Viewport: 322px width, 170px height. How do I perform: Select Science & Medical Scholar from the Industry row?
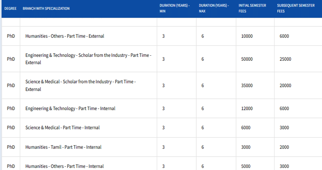pos(80,86)
